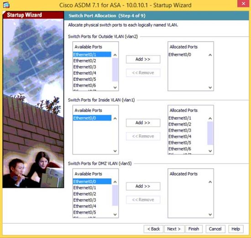This screenshot has width=251, height=238.
Task: Select Ethernet0/4 in Outside VLAN available ports
Action: point(92,73)
